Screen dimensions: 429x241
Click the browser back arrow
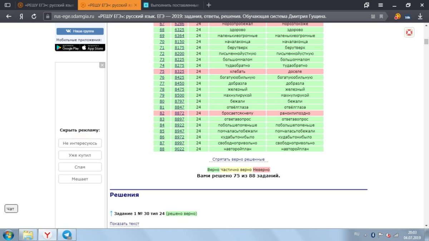9,16
